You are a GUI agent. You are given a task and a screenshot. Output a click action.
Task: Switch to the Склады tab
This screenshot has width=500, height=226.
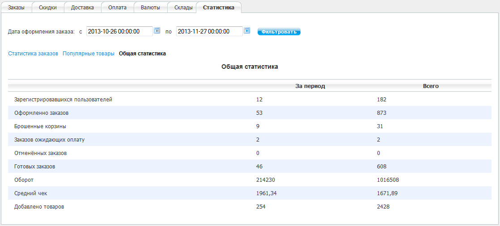pos(183,8)
